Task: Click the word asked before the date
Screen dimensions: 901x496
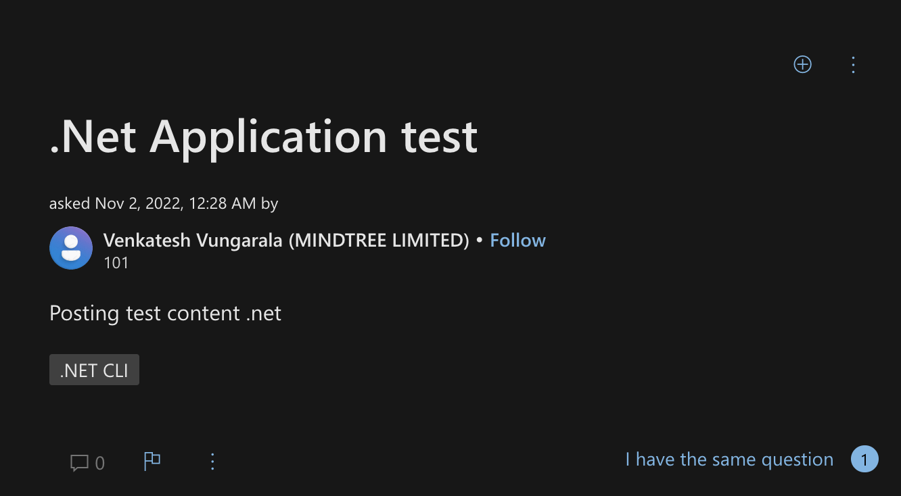Action: point(70,203)
